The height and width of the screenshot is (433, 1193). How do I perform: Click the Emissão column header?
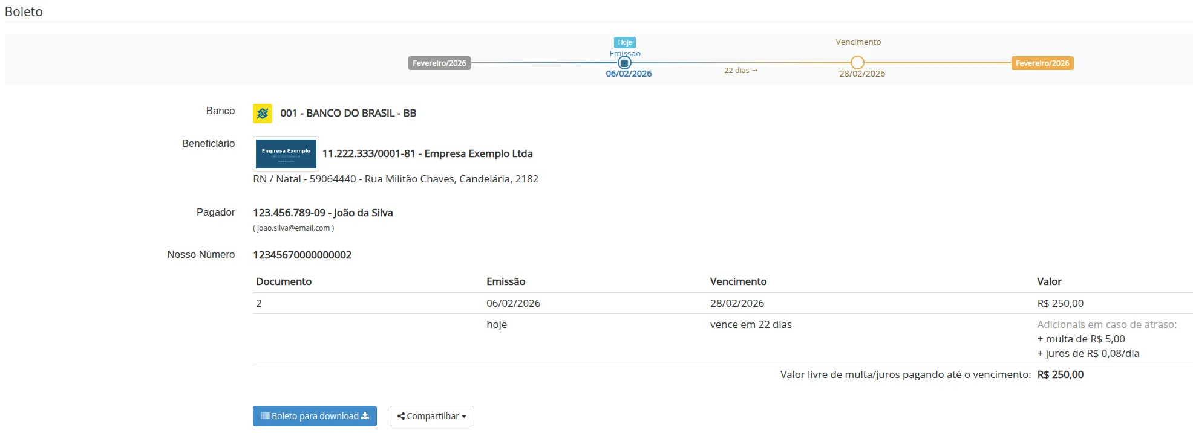pos(506,281)
